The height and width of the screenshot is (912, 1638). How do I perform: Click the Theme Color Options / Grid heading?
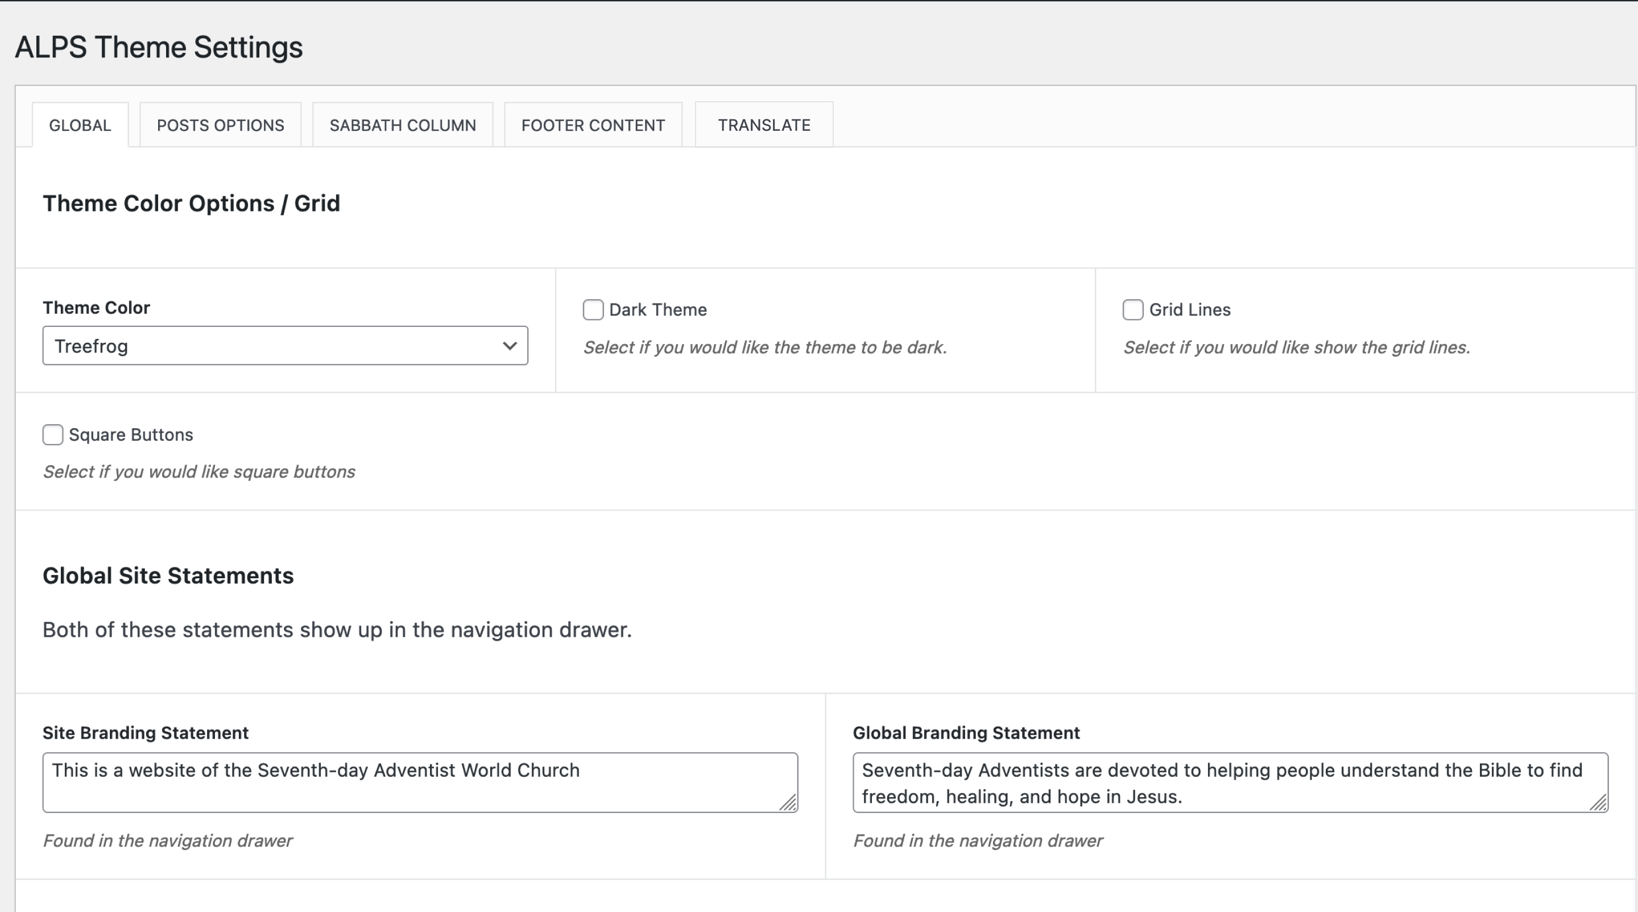(192, 204)
